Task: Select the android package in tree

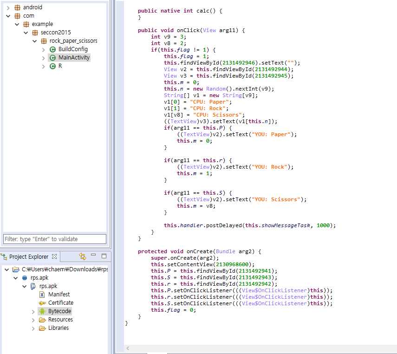Action: 33,7
